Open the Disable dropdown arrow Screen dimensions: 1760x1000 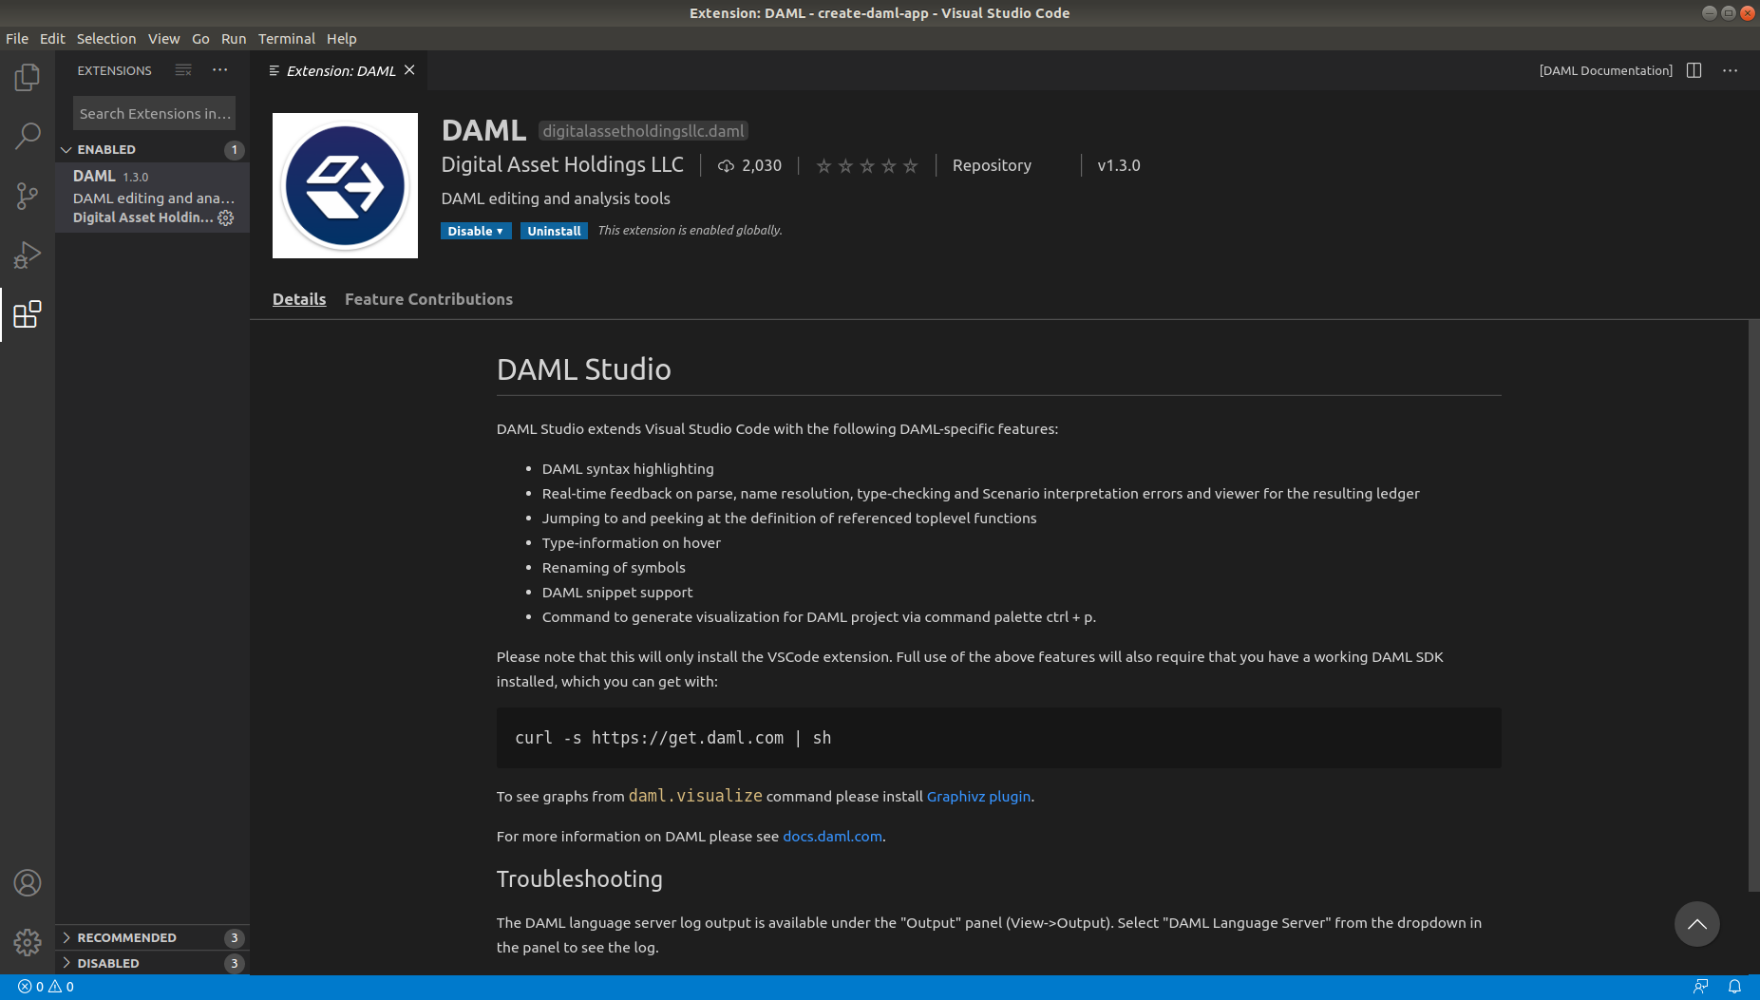pos(502,230)
